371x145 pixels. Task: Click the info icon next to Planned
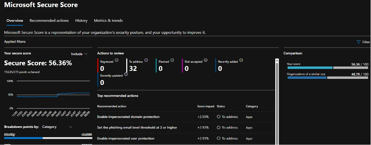point(172,60)
